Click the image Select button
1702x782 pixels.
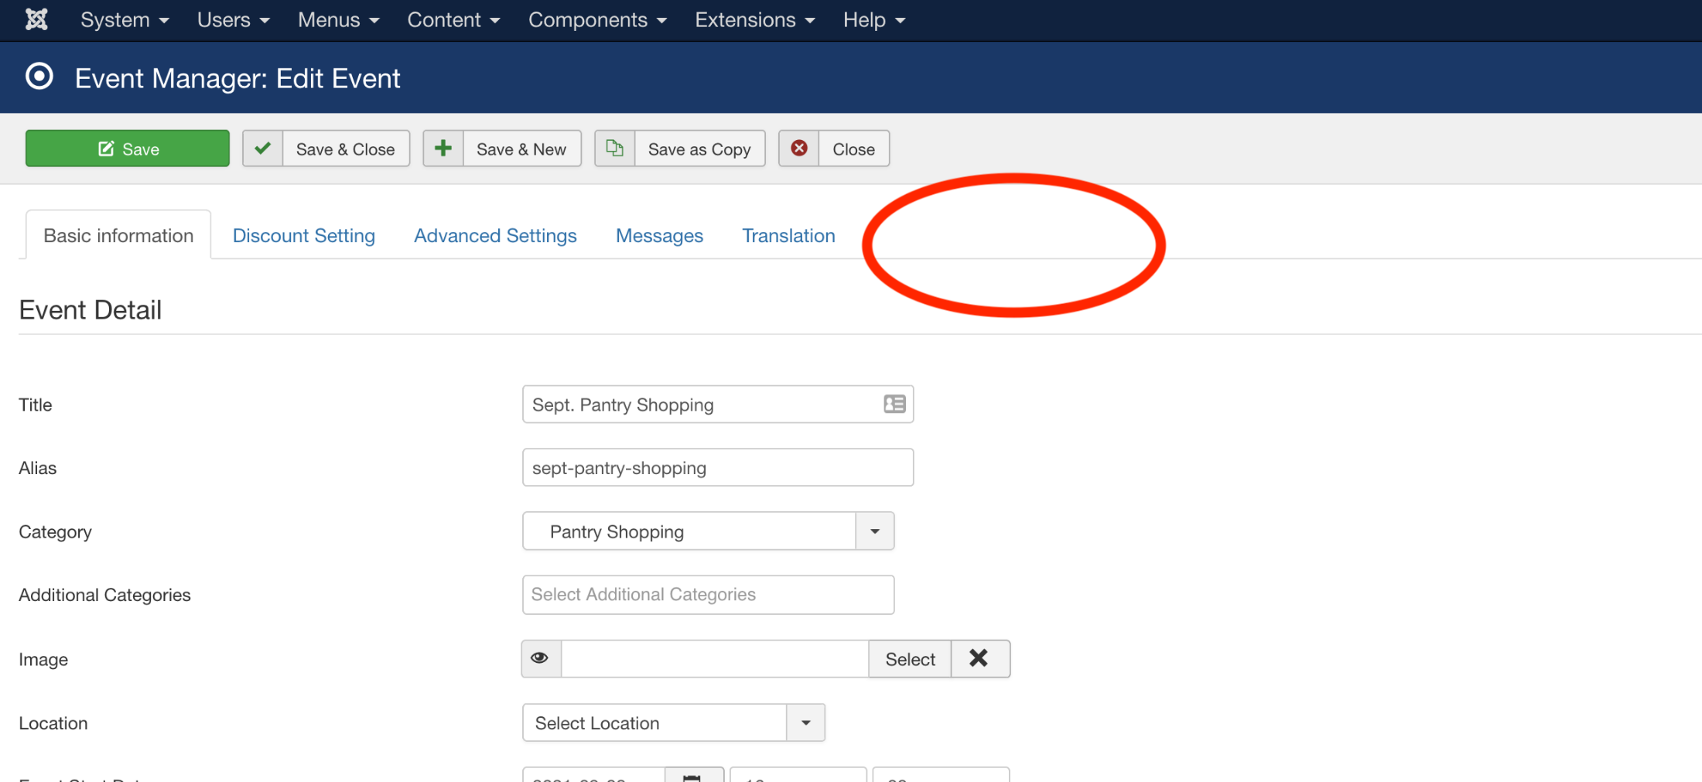pos(910,659)
